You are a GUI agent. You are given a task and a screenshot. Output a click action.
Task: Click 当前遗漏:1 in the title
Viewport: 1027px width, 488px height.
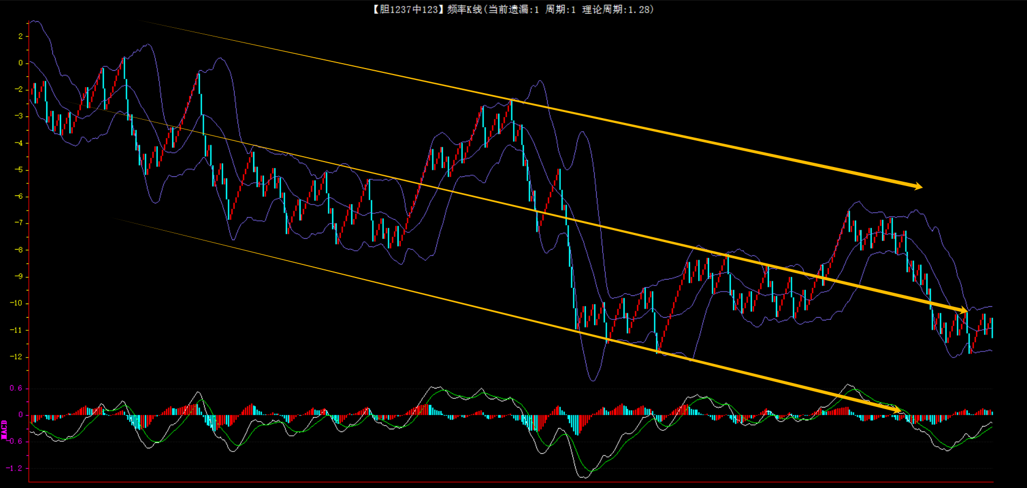click(x=513, y=9)
